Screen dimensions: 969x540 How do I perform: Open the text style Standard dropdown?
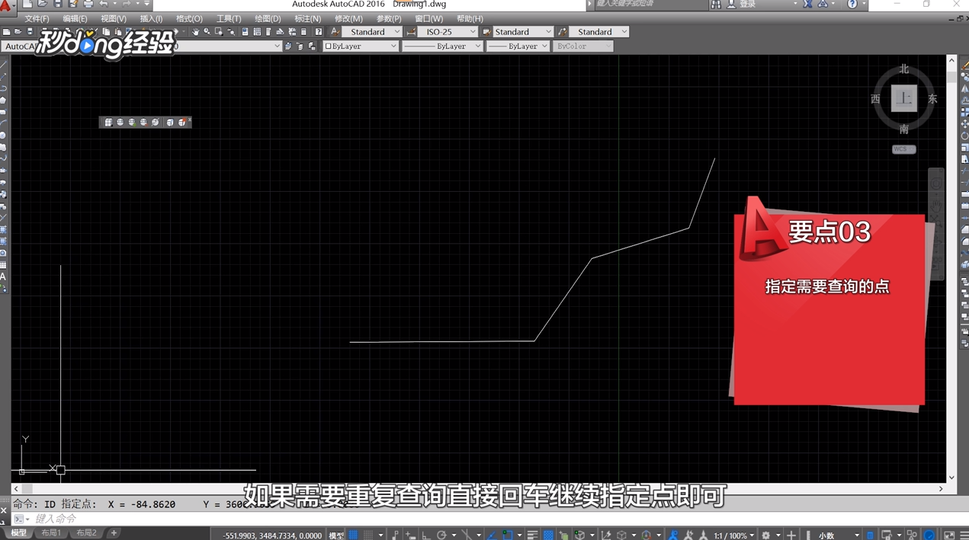[372, 32]
